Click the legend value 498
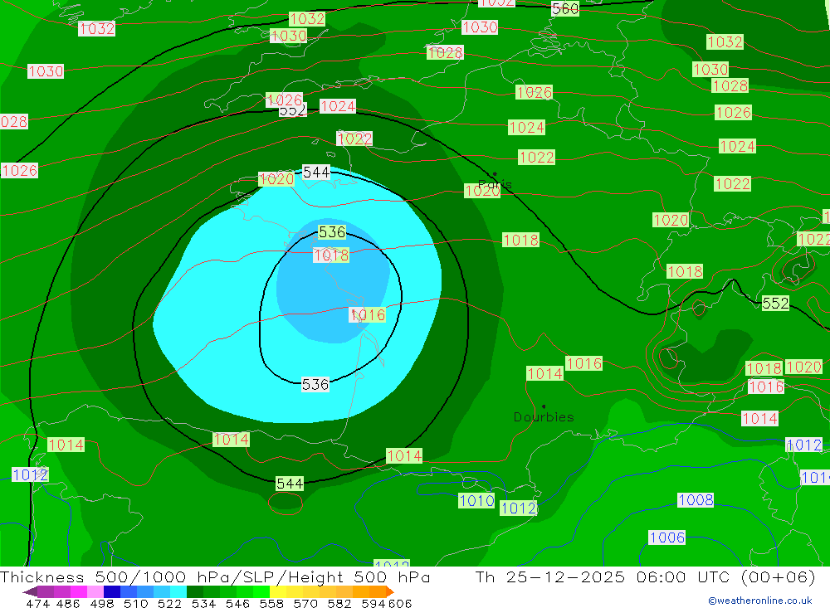This screenshot has width=830, height=608. pos(101,603)
